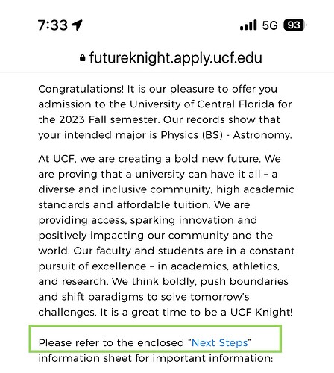Tap the 7:33 clock in status bar
The height and width of the screenshot is (373, 334).
point(53,25)
